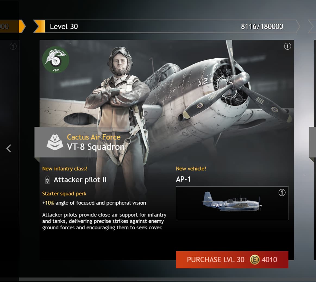Click the VT-8 squadron skull emblem

pos(56,60)
